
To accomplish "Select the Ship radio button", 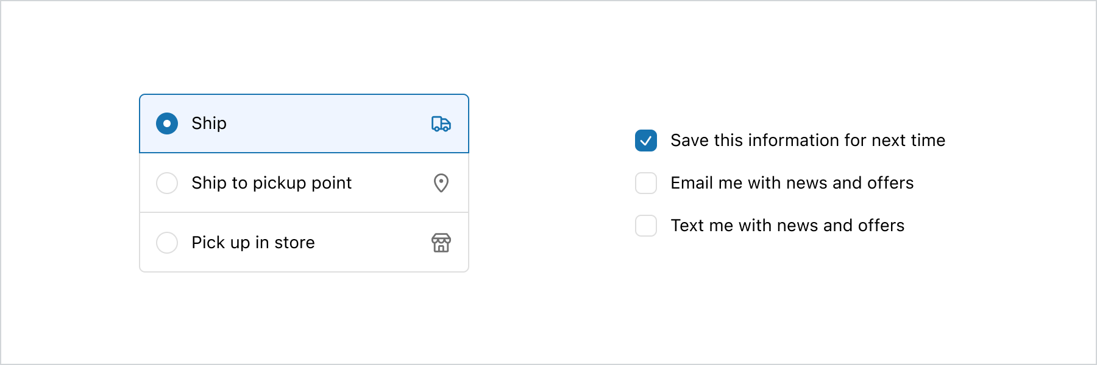I will coord(167,123).
